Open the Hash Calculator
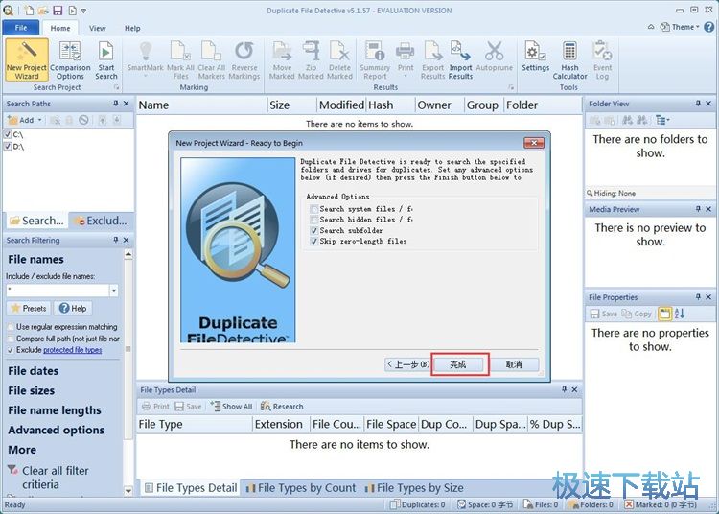 (x=569, y=59)
